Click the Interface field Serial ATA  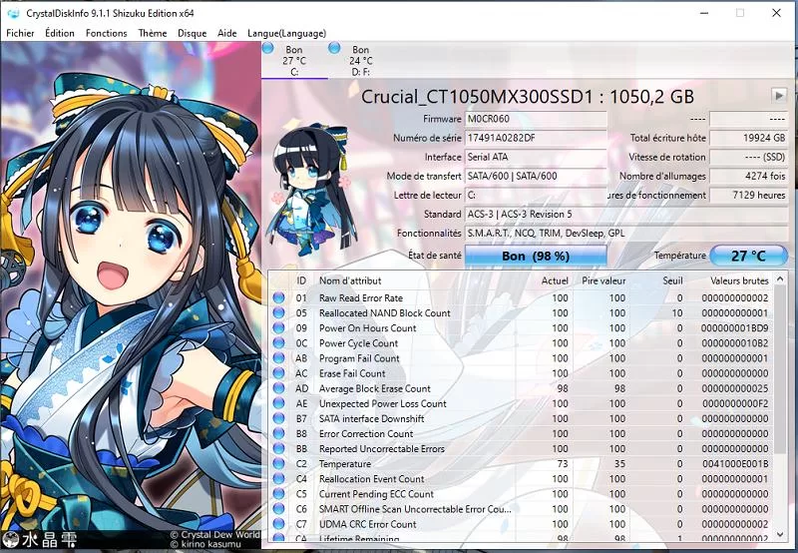coord(536,158)
